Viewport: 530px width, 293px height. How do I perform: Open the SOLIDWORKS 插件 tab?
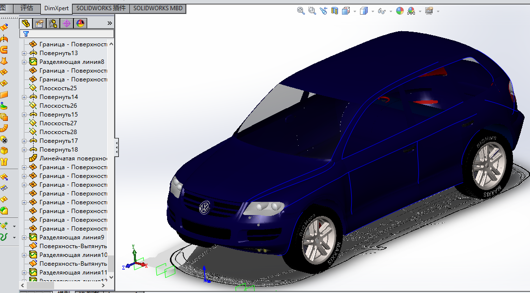tap(101, 8)
